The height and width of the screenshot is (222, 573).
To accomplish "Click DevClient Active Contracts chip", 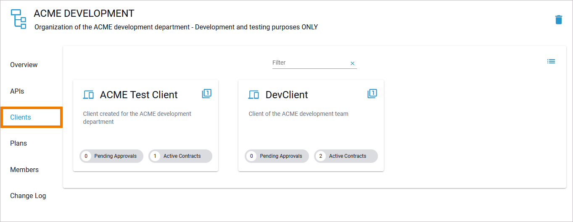I will coord(346,156).
